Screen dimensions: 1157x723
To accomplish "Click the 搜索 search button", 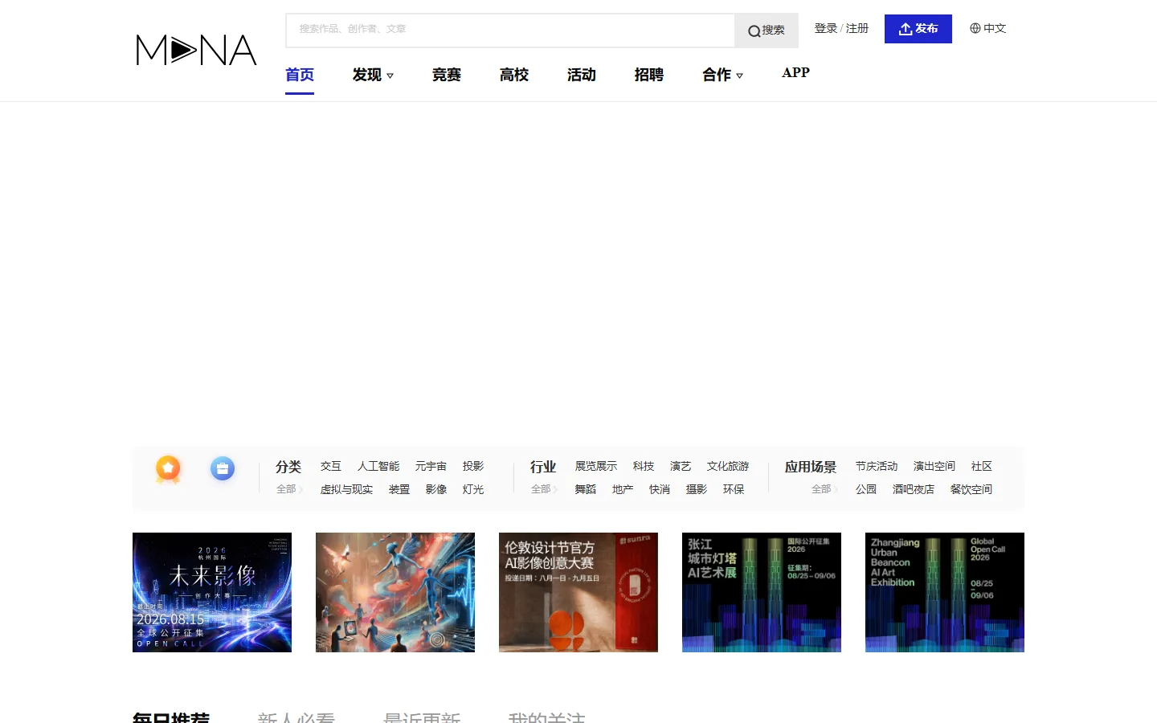I will coord(767,31).
